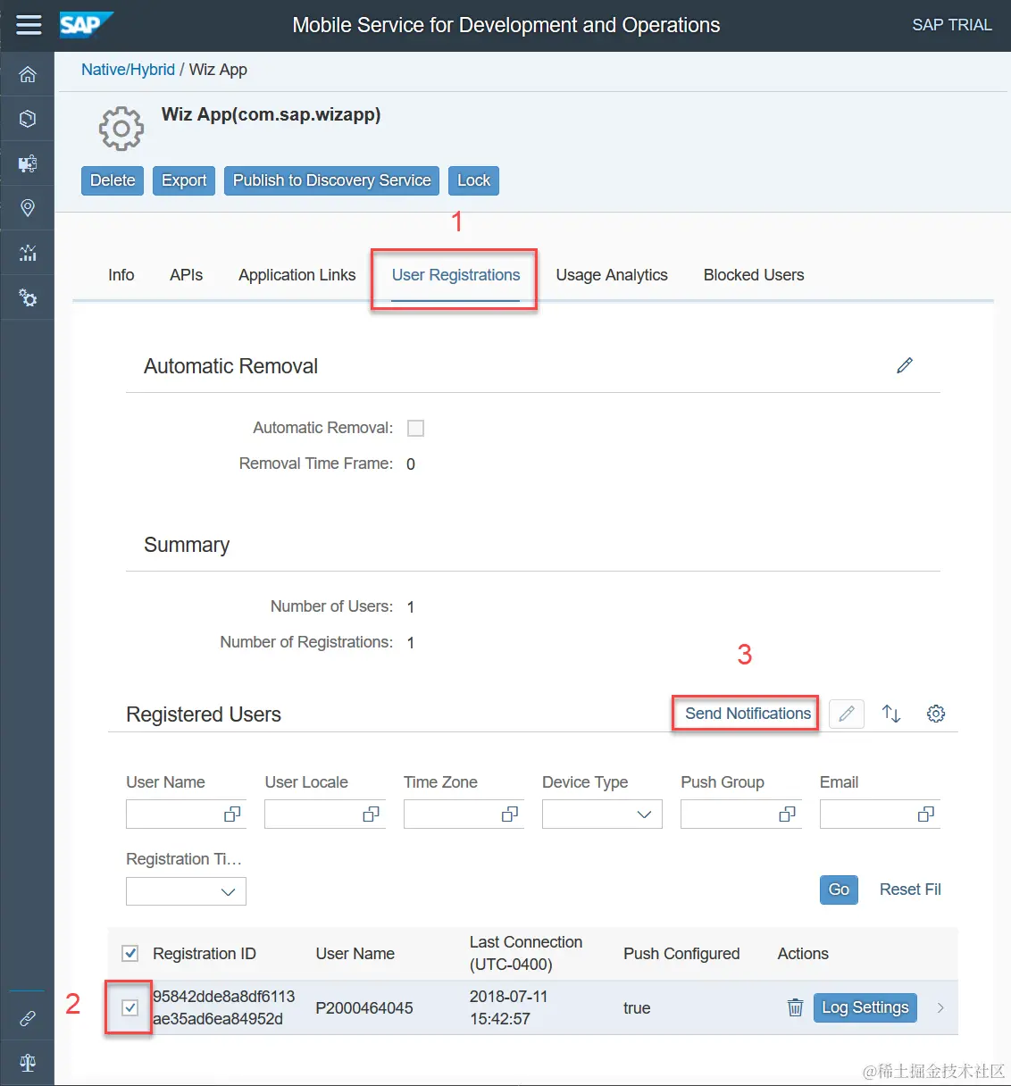The height and width of the screenshot is (1086, 1011).
Task: Open the puzzle-piece features sidebar icon
Action: click(x=28, y=163)
